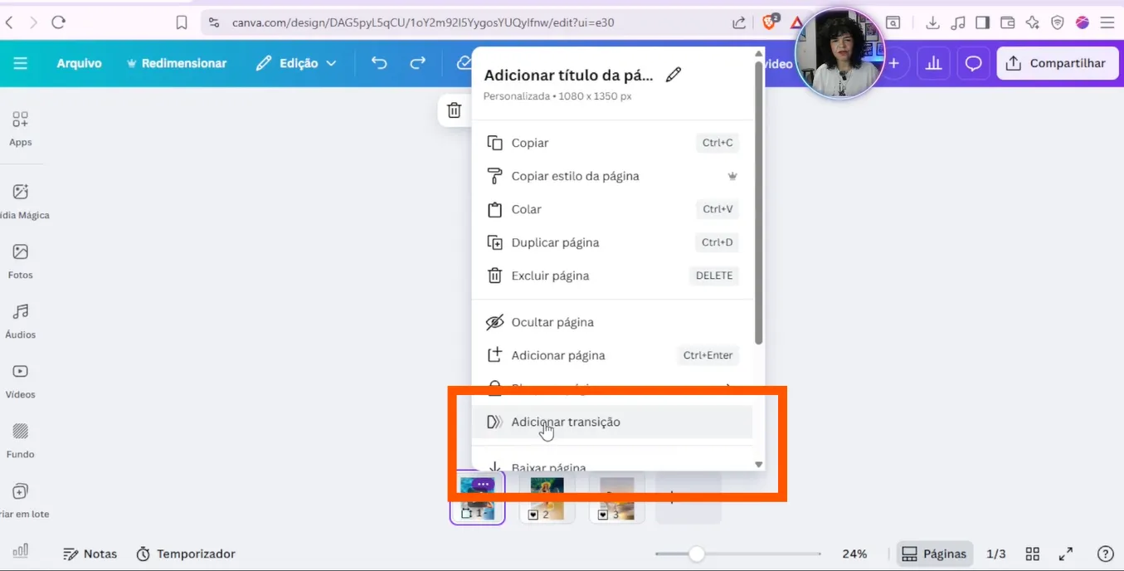This screenshot has height=571, width=1124.
Task: Expand the Edição dropdown
Action: click(296, 63)
